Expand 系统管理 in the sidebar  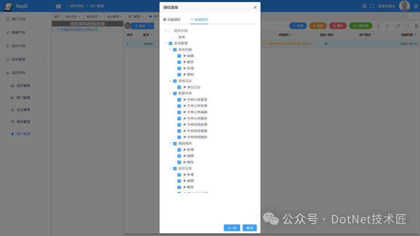click(x=25, y=59)
